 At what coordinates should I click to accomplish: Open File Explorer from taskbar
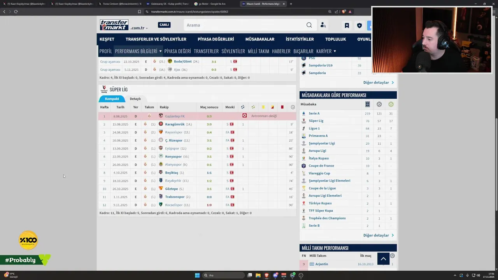258,275
